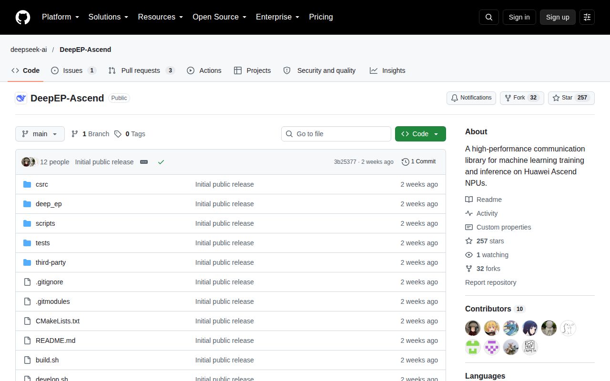Click the search magnifier icon in header

489,17
